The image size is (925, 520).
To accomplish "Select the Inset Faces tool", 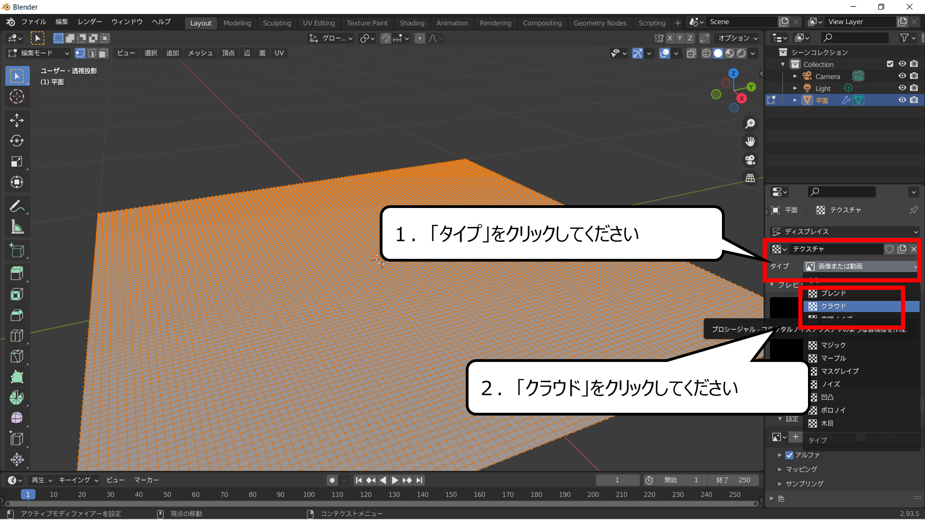I will [x=17, y=294].
